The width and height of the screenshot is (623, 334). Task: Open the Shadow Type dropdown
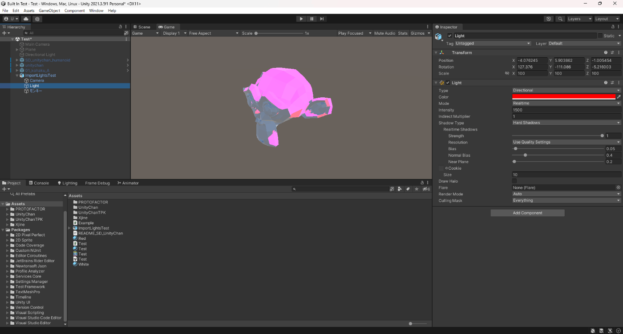[566, 123]
